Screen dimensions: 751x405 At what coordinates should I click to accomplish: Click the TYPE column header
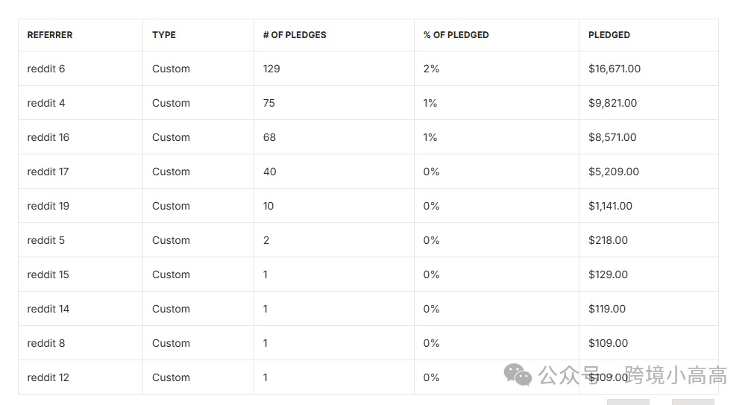coord(164,35)
